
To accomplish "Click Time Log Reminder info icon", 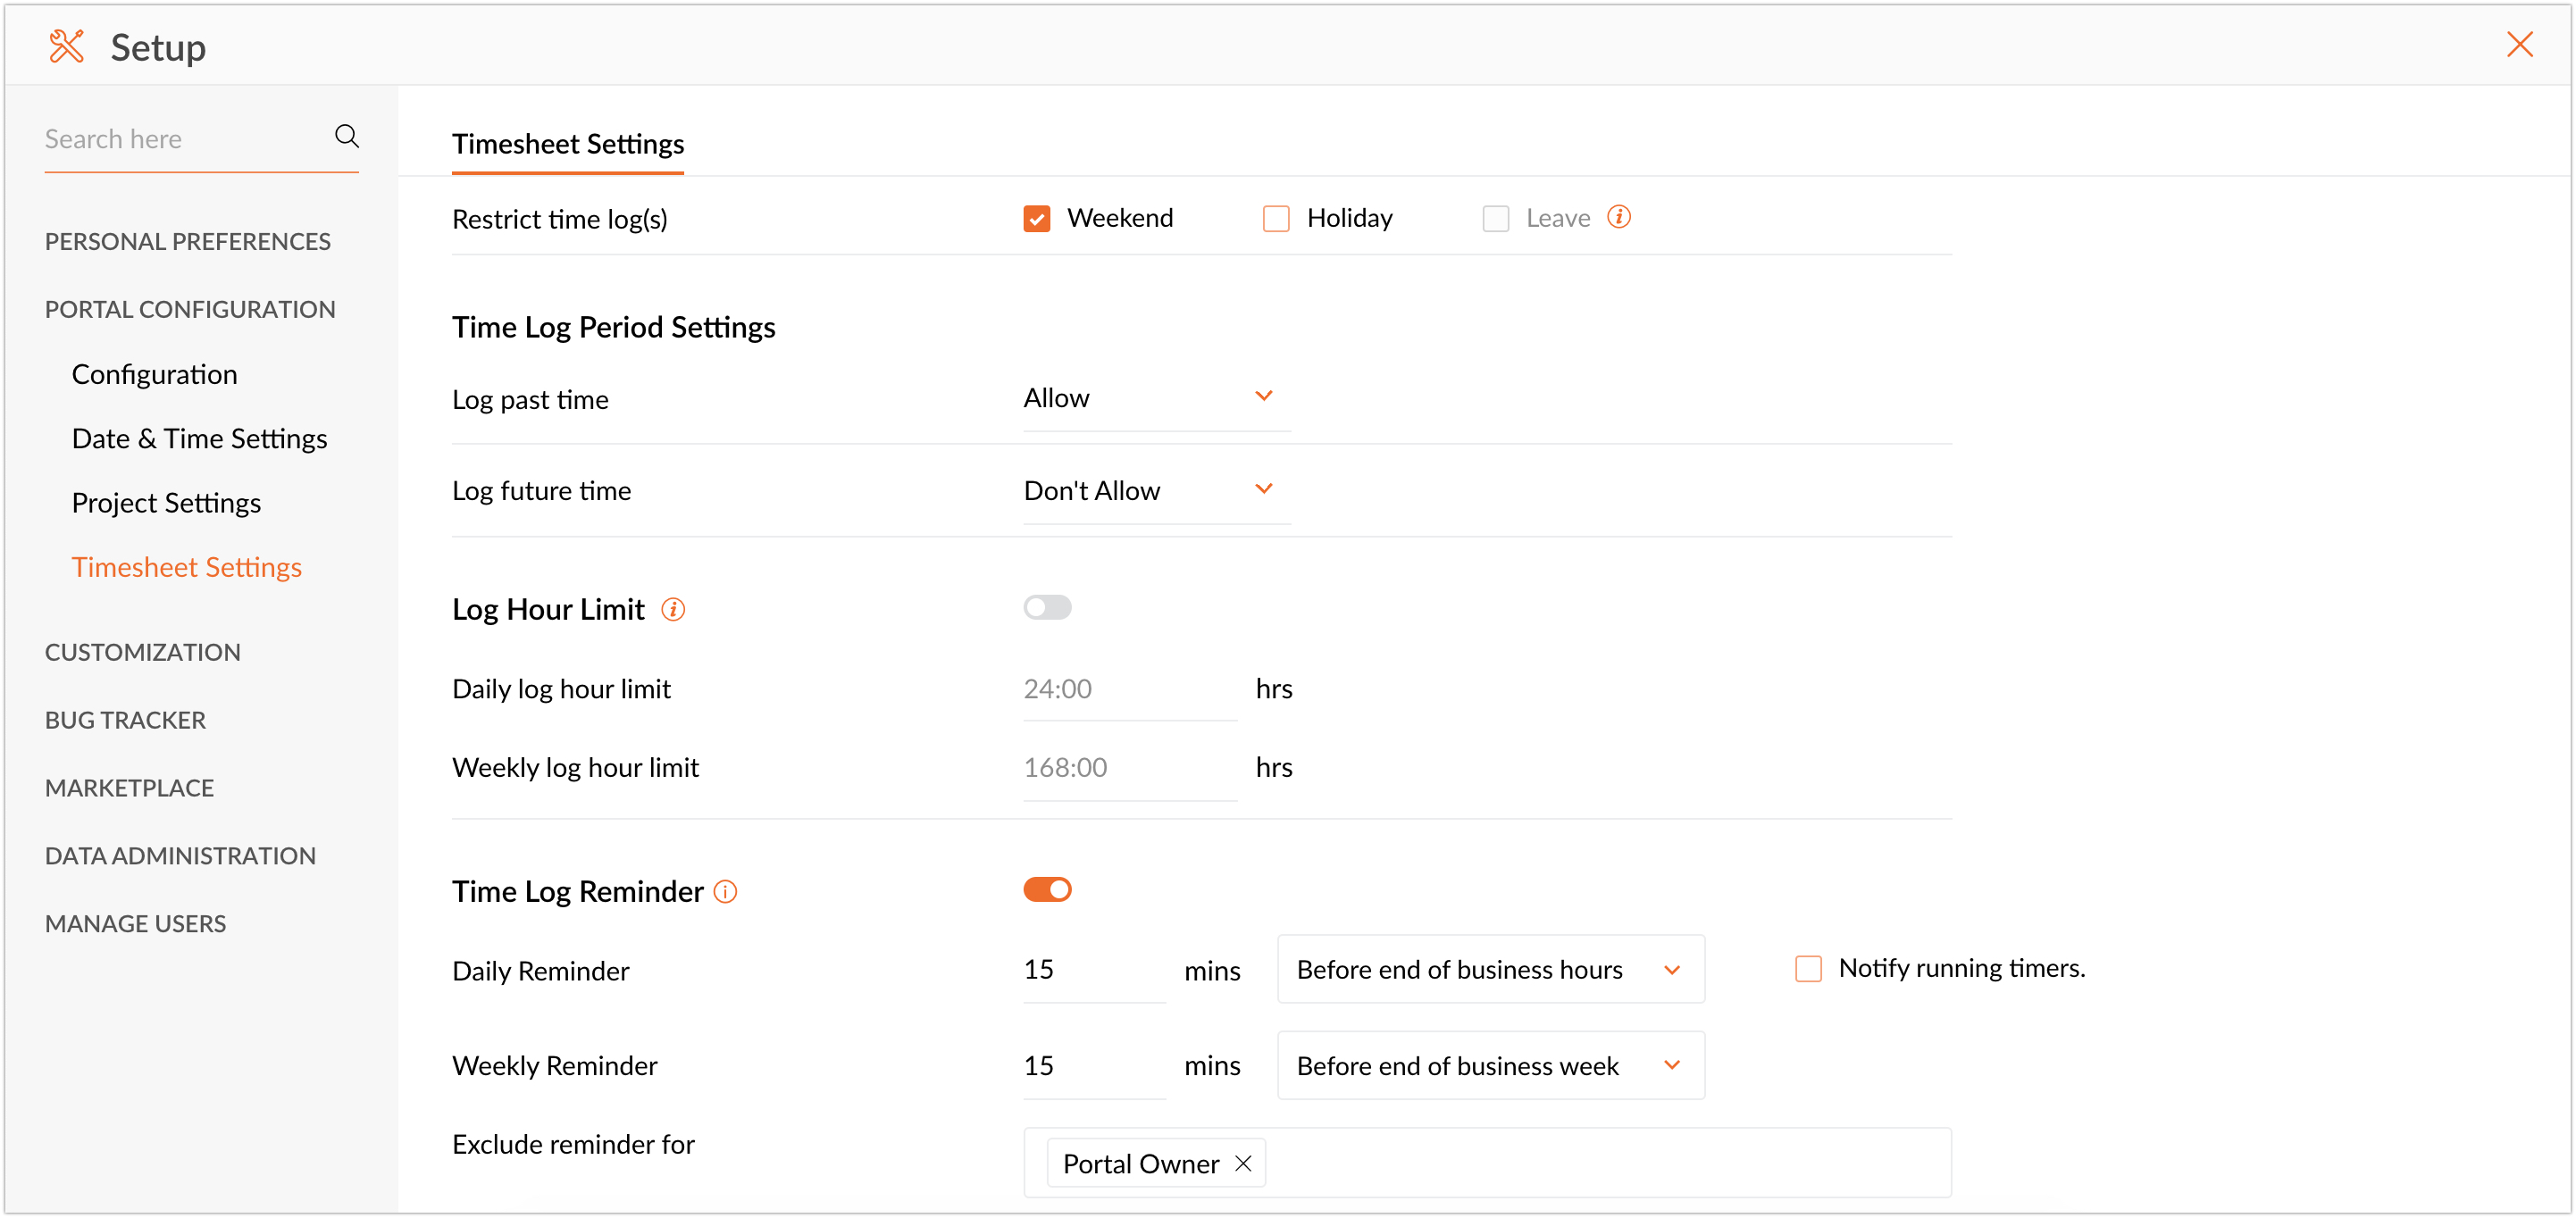I will coord(725,891).
